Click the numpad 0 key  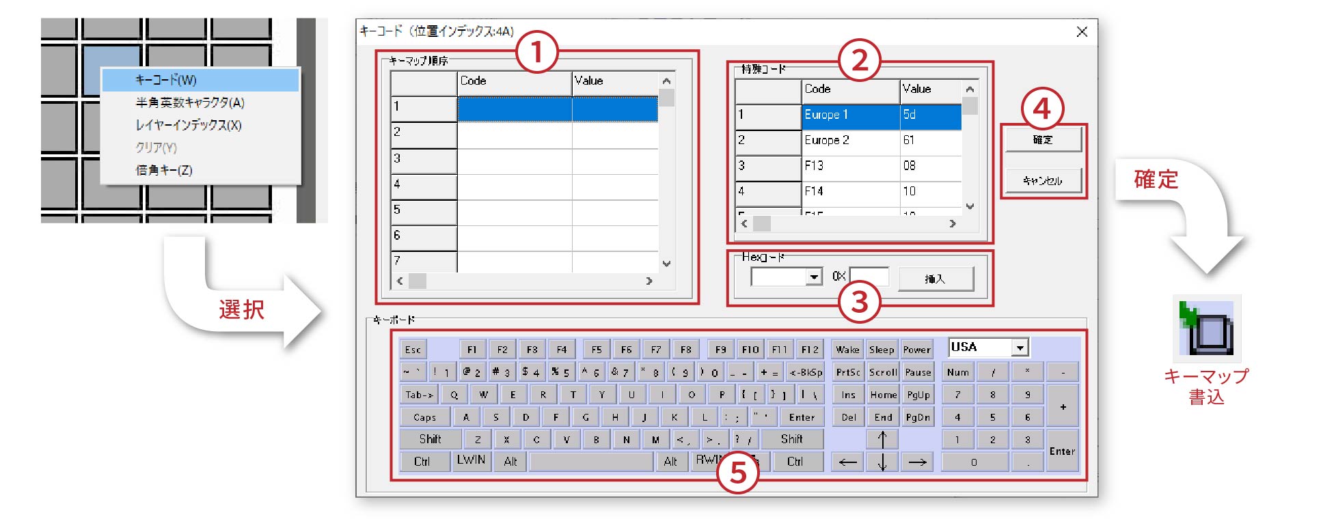(974, 462)
